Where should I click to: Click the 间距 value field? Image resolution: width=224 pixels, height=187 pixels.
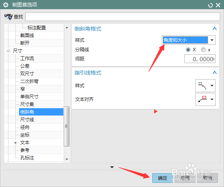coord(200,59)
